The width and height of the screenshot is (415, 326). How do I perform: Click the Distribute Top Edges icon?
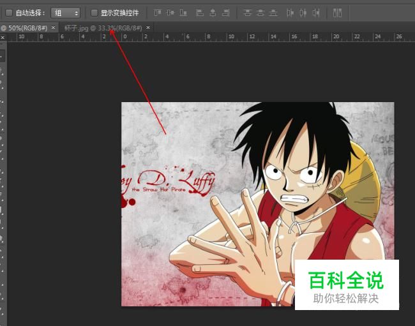pos(248,12)
